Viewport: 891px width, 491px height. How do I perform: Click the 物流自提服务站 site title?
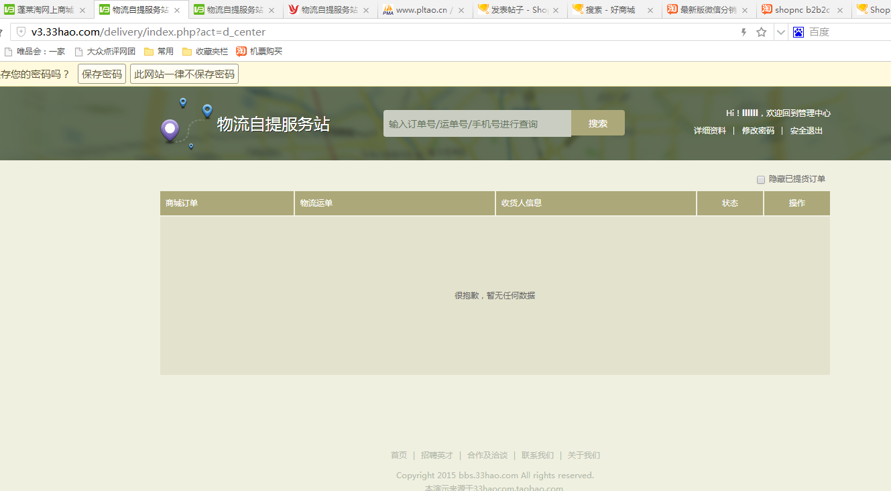274,124
